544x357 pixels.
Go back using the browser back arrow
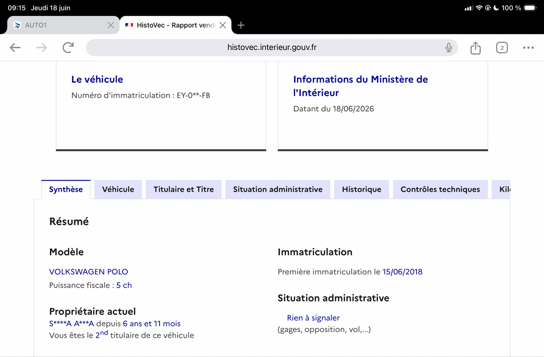pyautogui.click(x=15, y=48)
